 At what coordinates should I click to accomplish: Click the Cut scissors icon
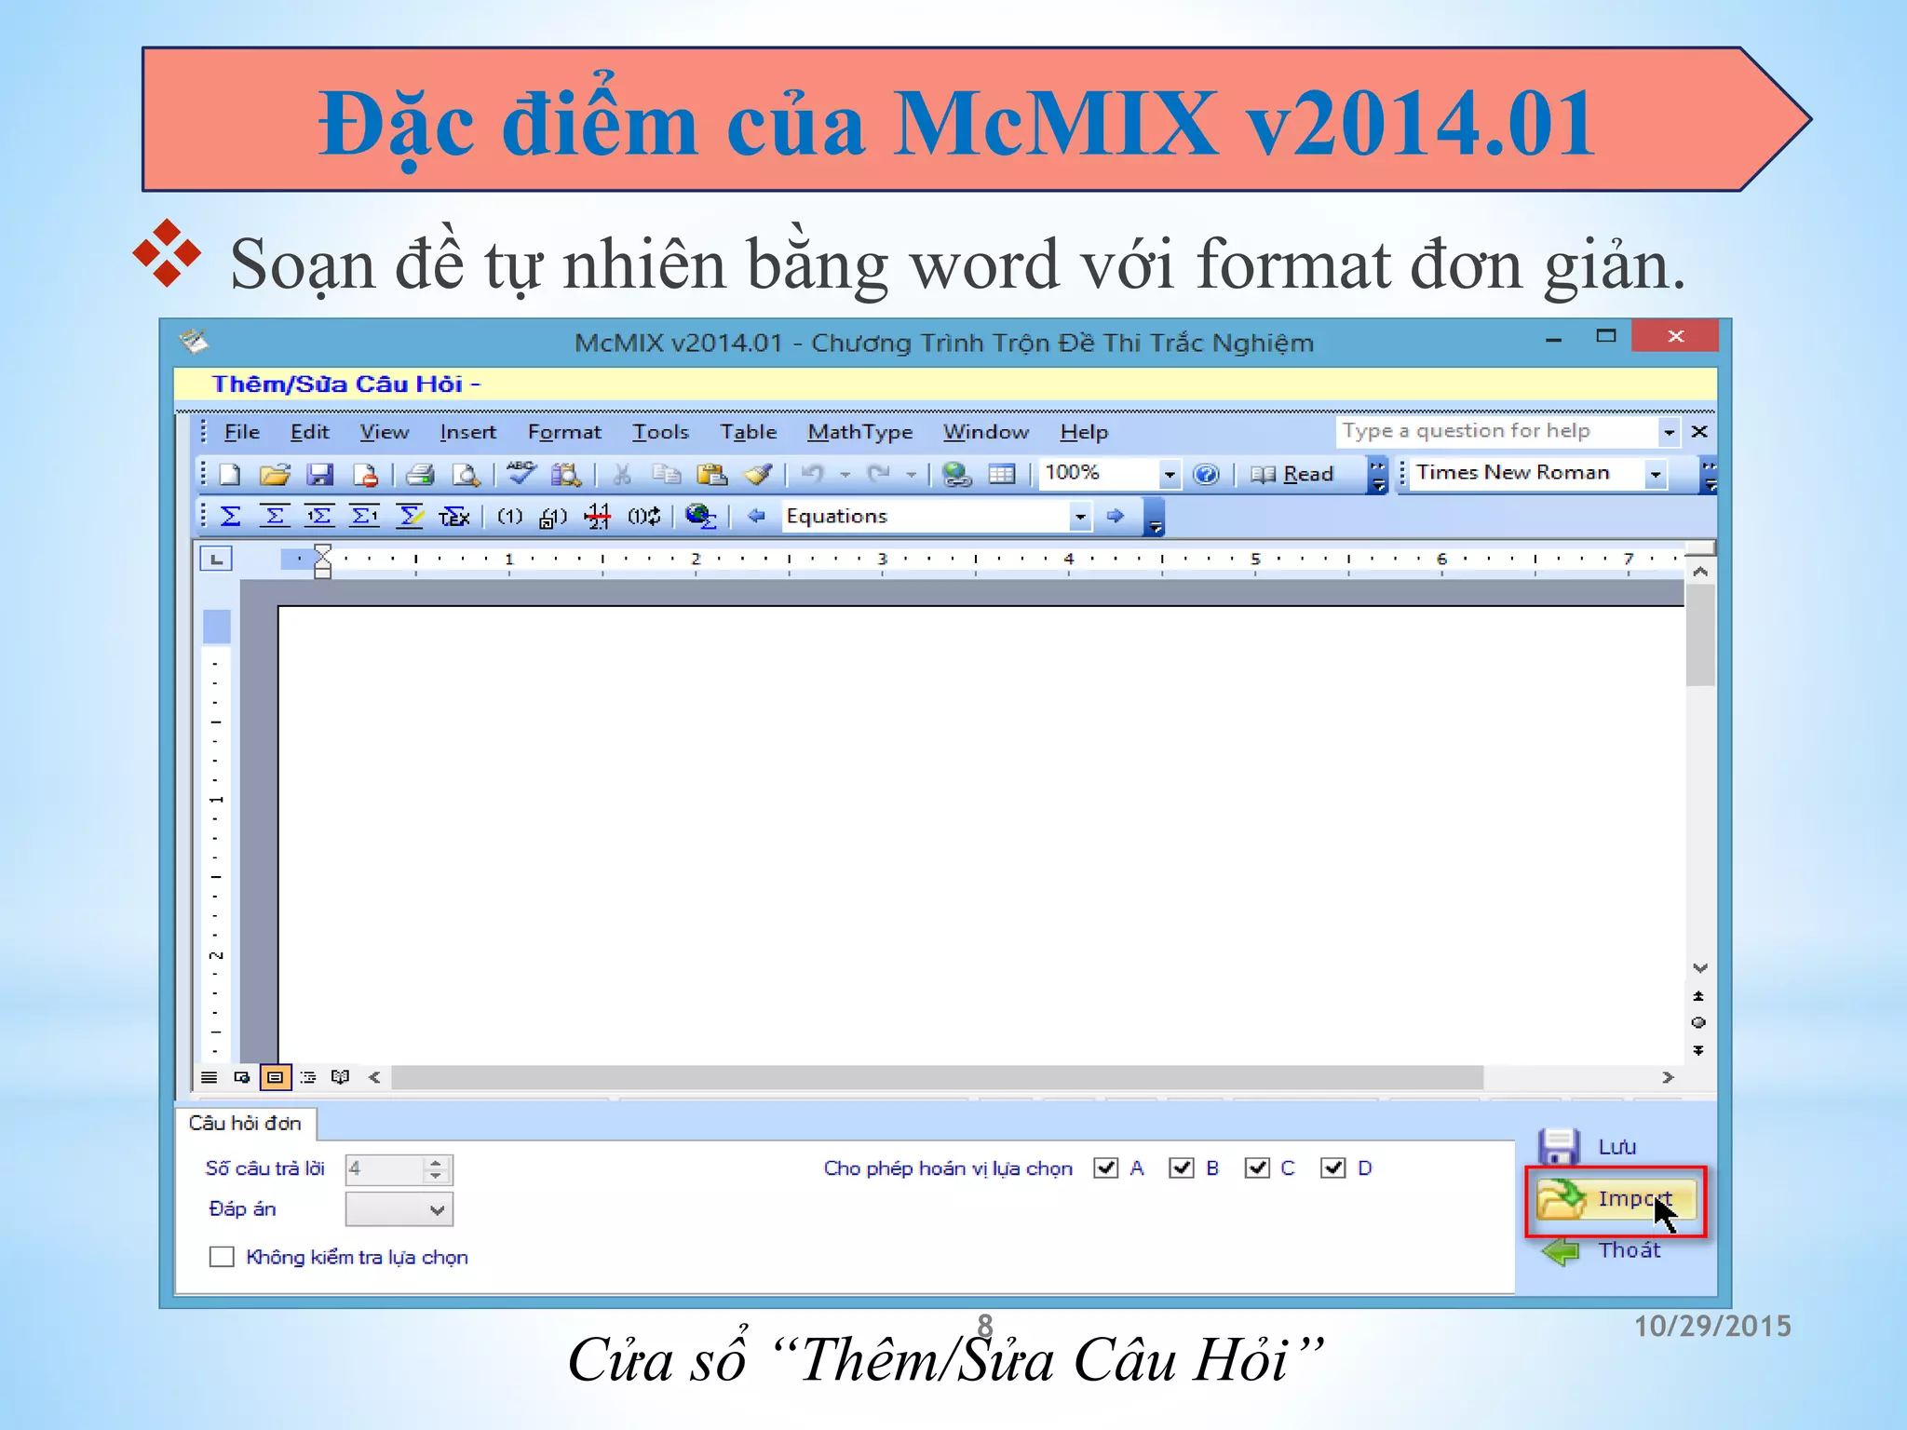(622, 475)
